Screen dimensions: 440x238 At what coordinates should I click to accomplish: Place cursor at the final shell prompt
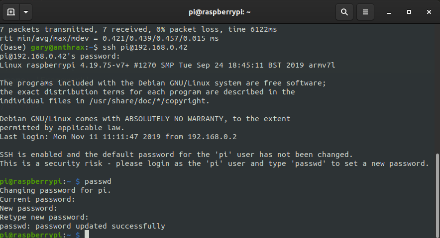pos(87,235)
